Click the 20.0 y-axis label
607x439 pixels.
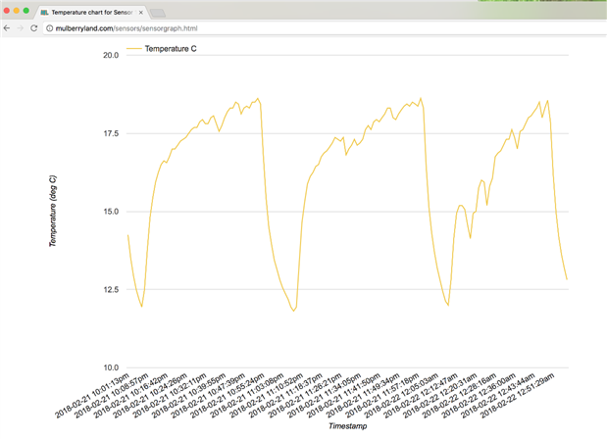[x=111, y=55]
